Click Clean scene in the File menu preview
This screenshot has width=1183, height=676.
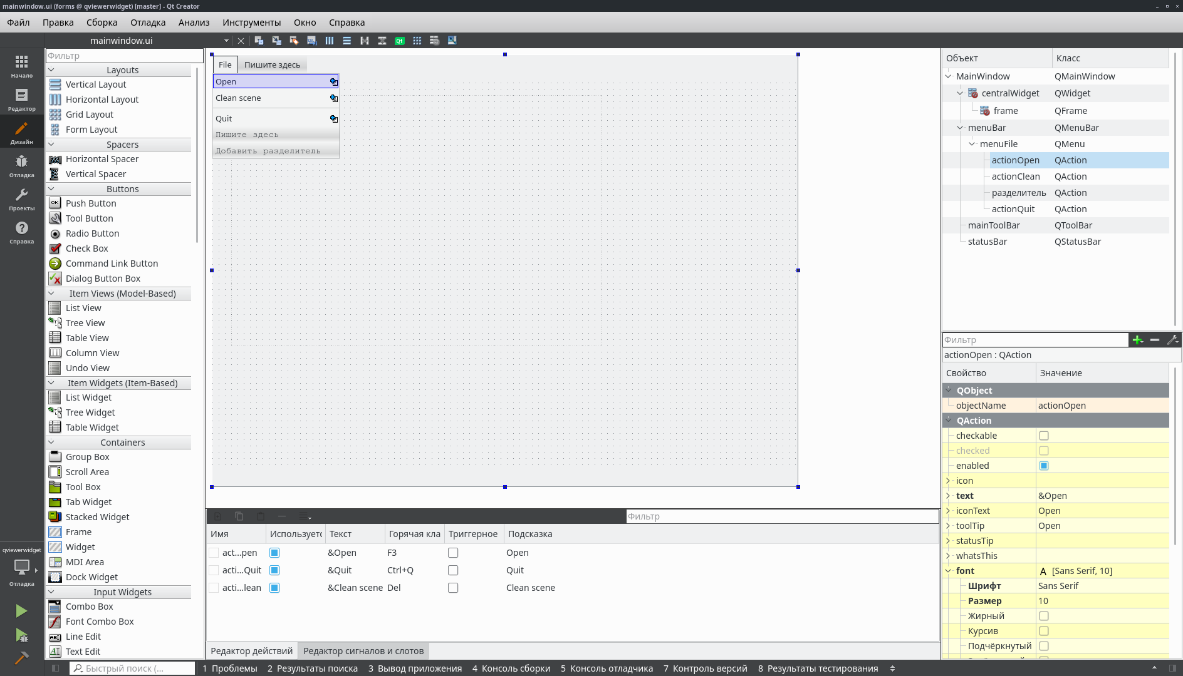(238, 98)
